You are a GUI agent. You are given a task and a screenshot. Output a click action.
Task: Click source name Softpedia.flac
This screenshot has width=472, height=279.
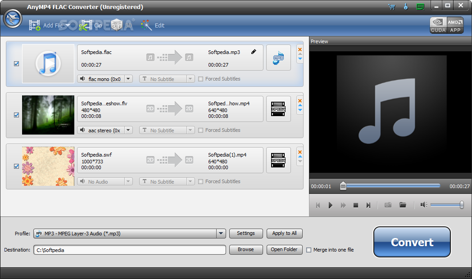point(96,52)
